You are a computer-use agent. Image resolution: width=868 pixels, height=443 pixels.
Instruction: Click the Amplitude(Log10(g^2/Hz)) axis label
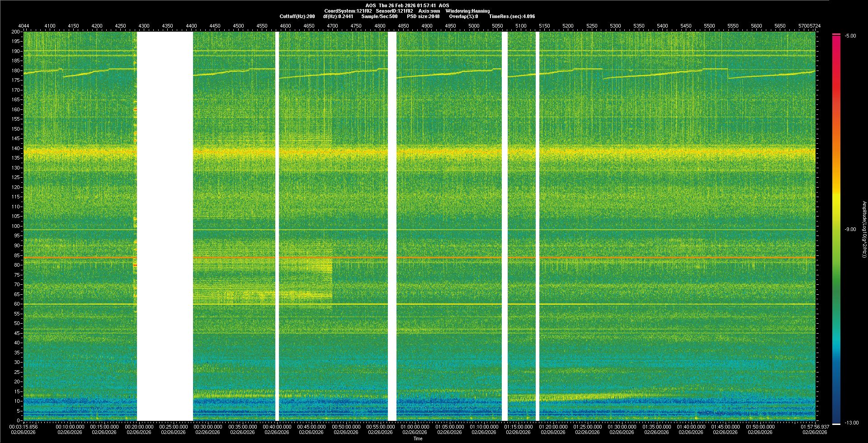[x=864, y=230]
